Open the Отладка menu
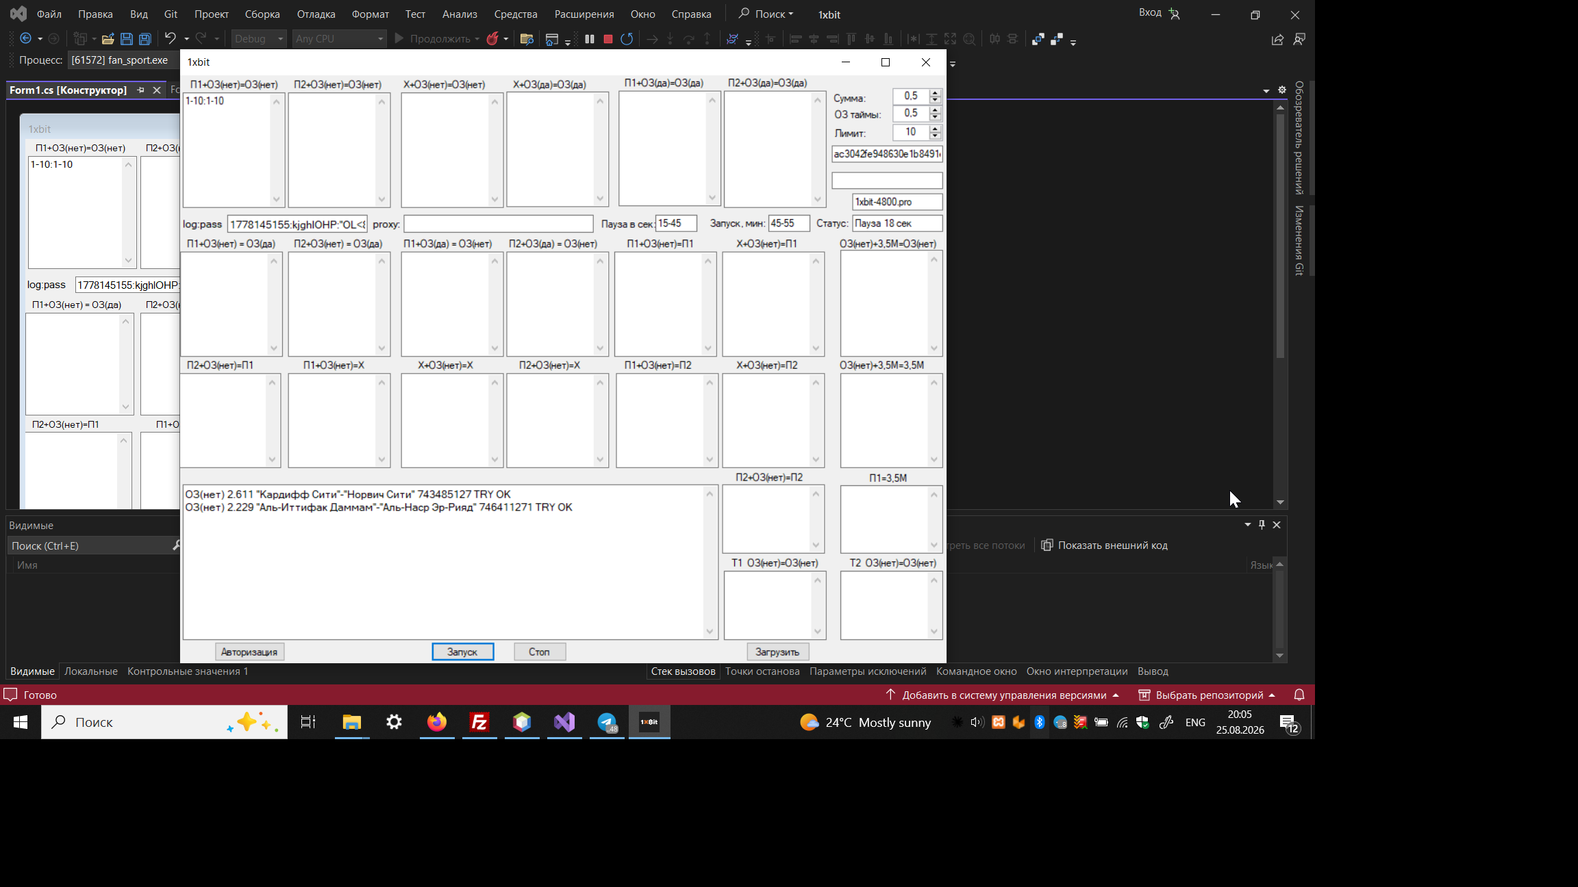1578x887 pixels. pos(316,14)
